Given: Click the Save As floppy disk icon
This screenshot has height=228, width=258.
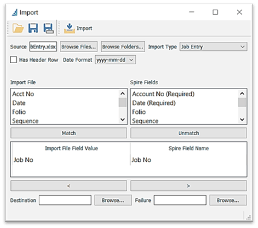Looking at the screenshot, I should click(48, 28).
